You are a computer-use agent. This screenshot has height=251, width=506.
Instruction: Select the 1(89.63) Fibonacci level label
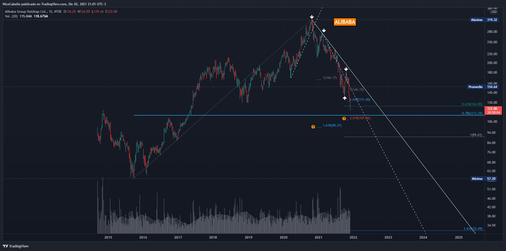coord(476,135)
